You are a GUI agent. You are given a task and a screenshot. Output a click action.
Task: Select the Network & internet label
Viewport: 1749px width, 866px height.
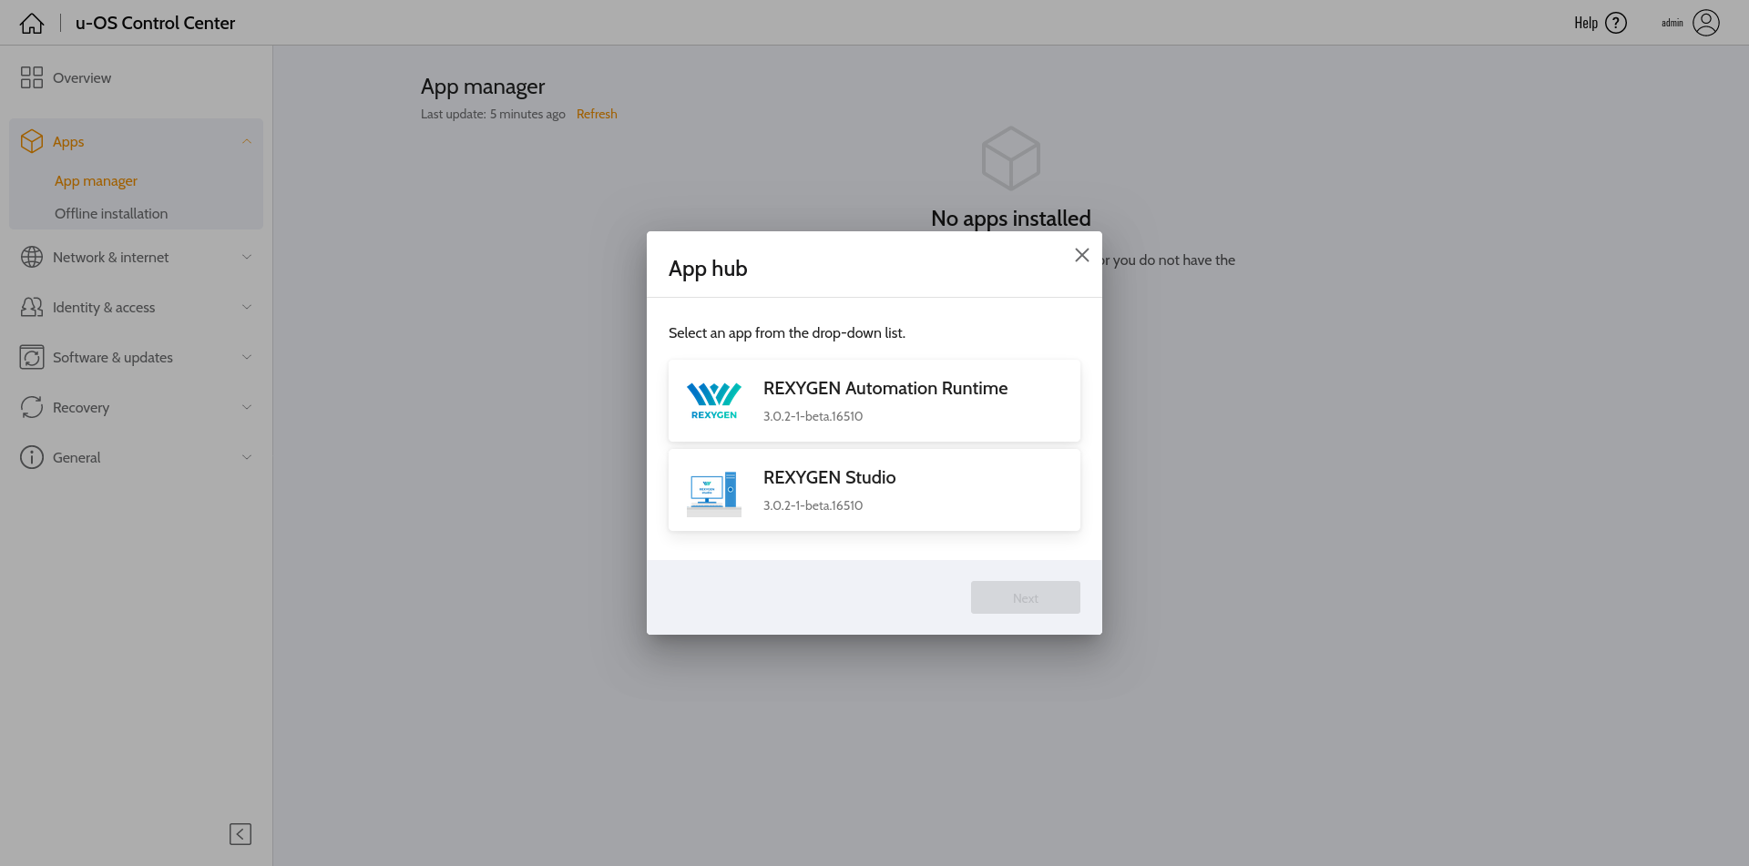(x=110, y=258)
